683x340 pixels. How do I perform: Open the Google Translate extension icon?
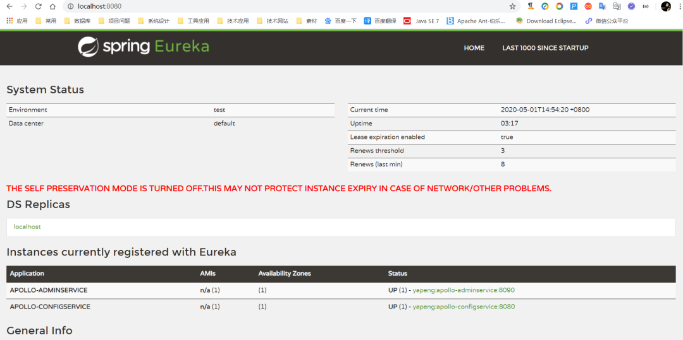click(x=603, y=6)
